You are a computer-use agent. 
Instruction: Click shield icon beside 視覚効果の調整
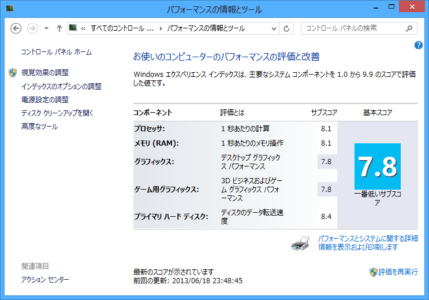point(13,73)
